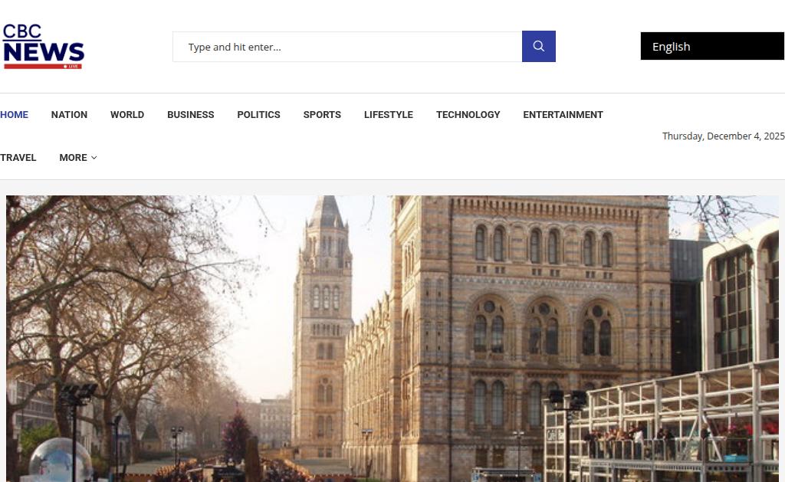
Task: Open the featured museum building image
Action: [x=392, y=339]
